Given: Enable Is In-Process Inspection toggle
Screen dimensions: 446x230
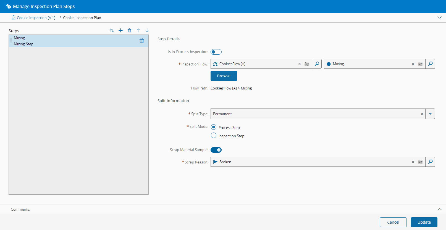Looking at the screenshot, I should click(216, 52).
